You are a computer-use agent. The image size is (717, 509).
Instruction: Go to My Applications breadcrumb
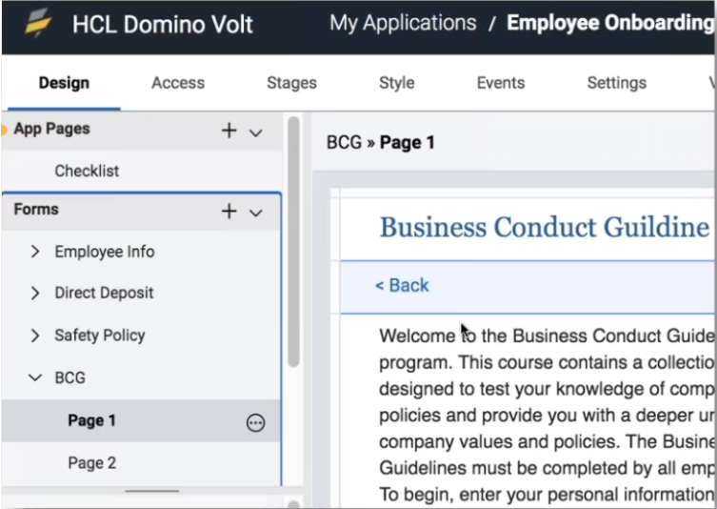(403, 23)
